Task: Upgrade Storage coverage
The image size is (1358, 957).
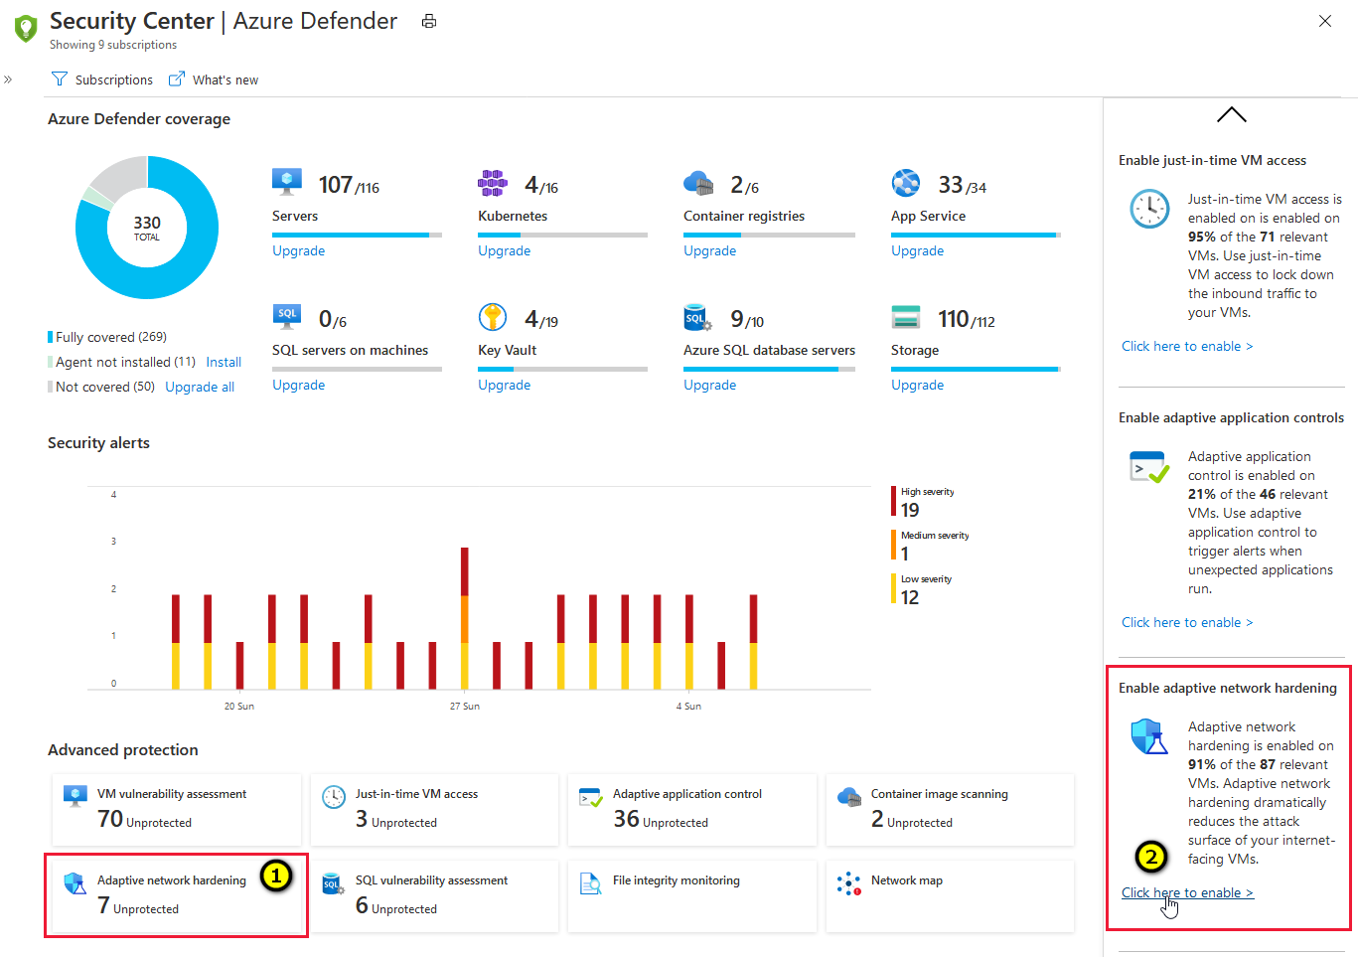Action: [x=918, y=385]
